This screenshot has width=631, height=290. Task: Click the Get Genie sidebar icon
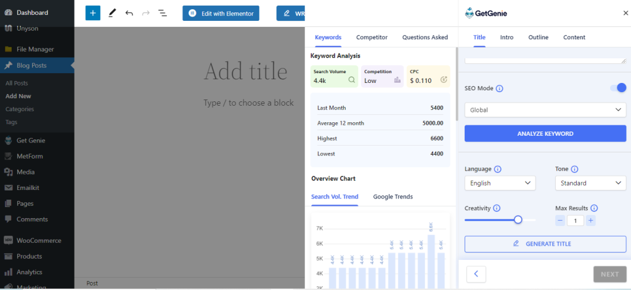tap(9, 140)
